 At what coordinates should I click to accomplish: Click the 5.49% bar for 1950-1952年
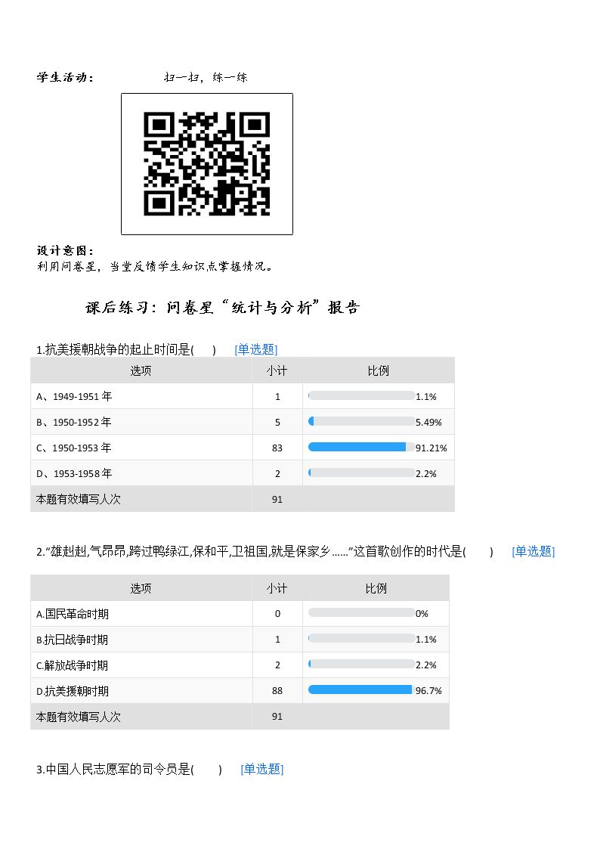[361, 421]
